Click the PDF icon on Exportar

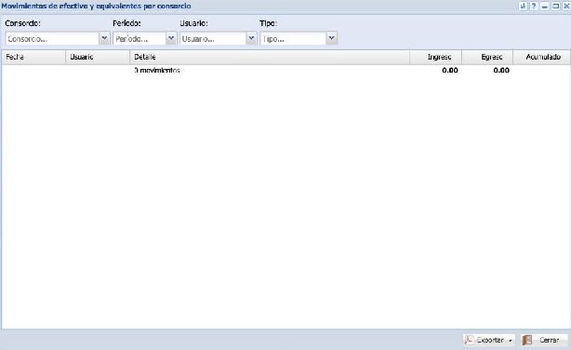(x=469, y=340)
